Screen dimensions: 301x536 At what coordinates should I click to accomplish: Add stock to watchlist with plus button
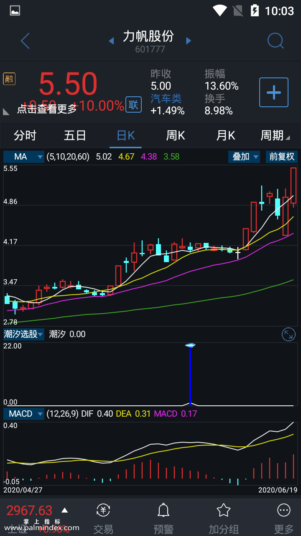tap(274, 92)
